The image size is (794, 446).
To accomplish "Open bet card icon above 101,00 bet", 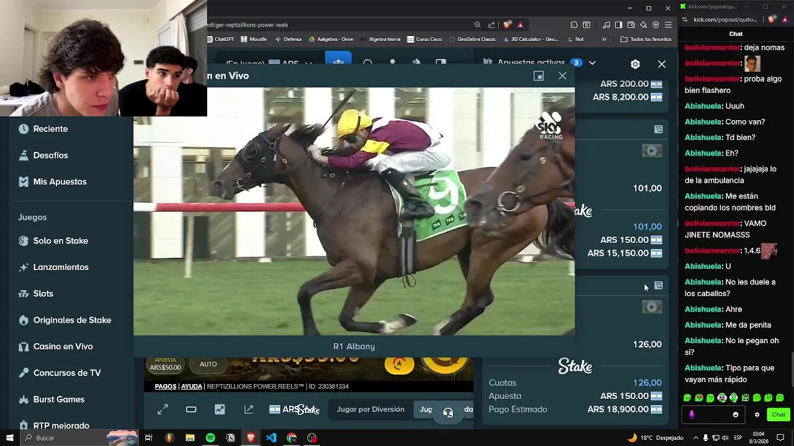I will coord(659,129).
